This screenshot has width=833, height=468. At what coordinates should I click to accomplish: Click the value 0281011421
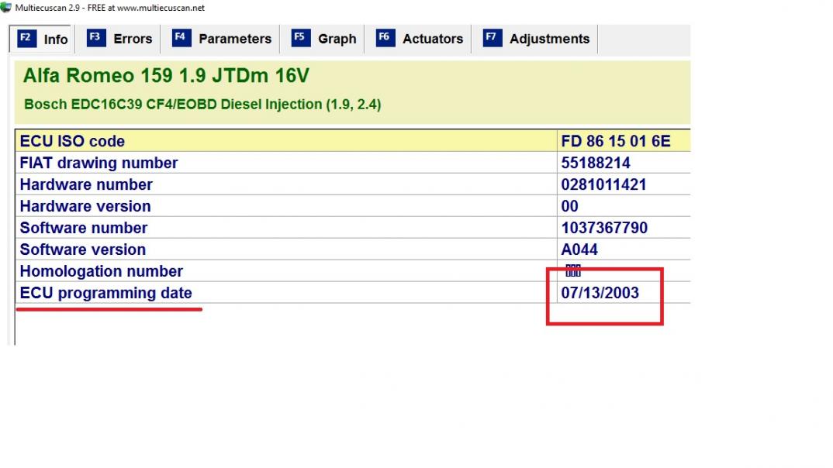coord(603,184)
